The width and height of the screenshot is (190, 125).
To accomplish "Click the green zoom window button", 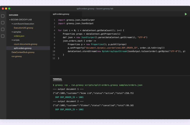I will coord(9,8).
